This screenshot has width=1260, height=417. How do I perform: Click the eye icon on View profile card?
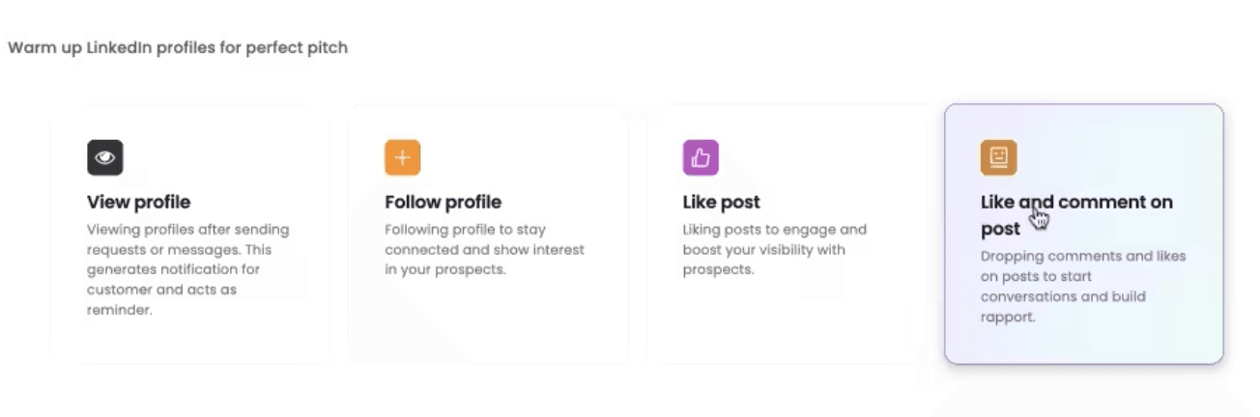tap(105, 157)
